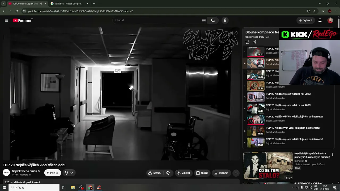Open the Windows Start menu
The width and height of the screenshot is (340, 191).
[4, 188]
